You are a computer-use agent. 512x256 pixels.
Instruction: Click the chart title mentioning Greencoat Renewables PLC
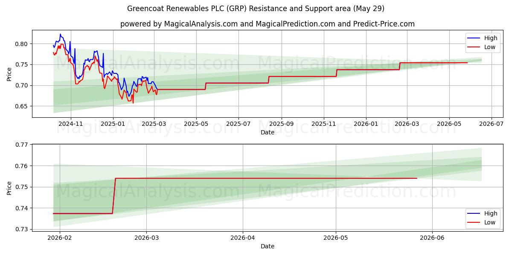pos(256,9)
